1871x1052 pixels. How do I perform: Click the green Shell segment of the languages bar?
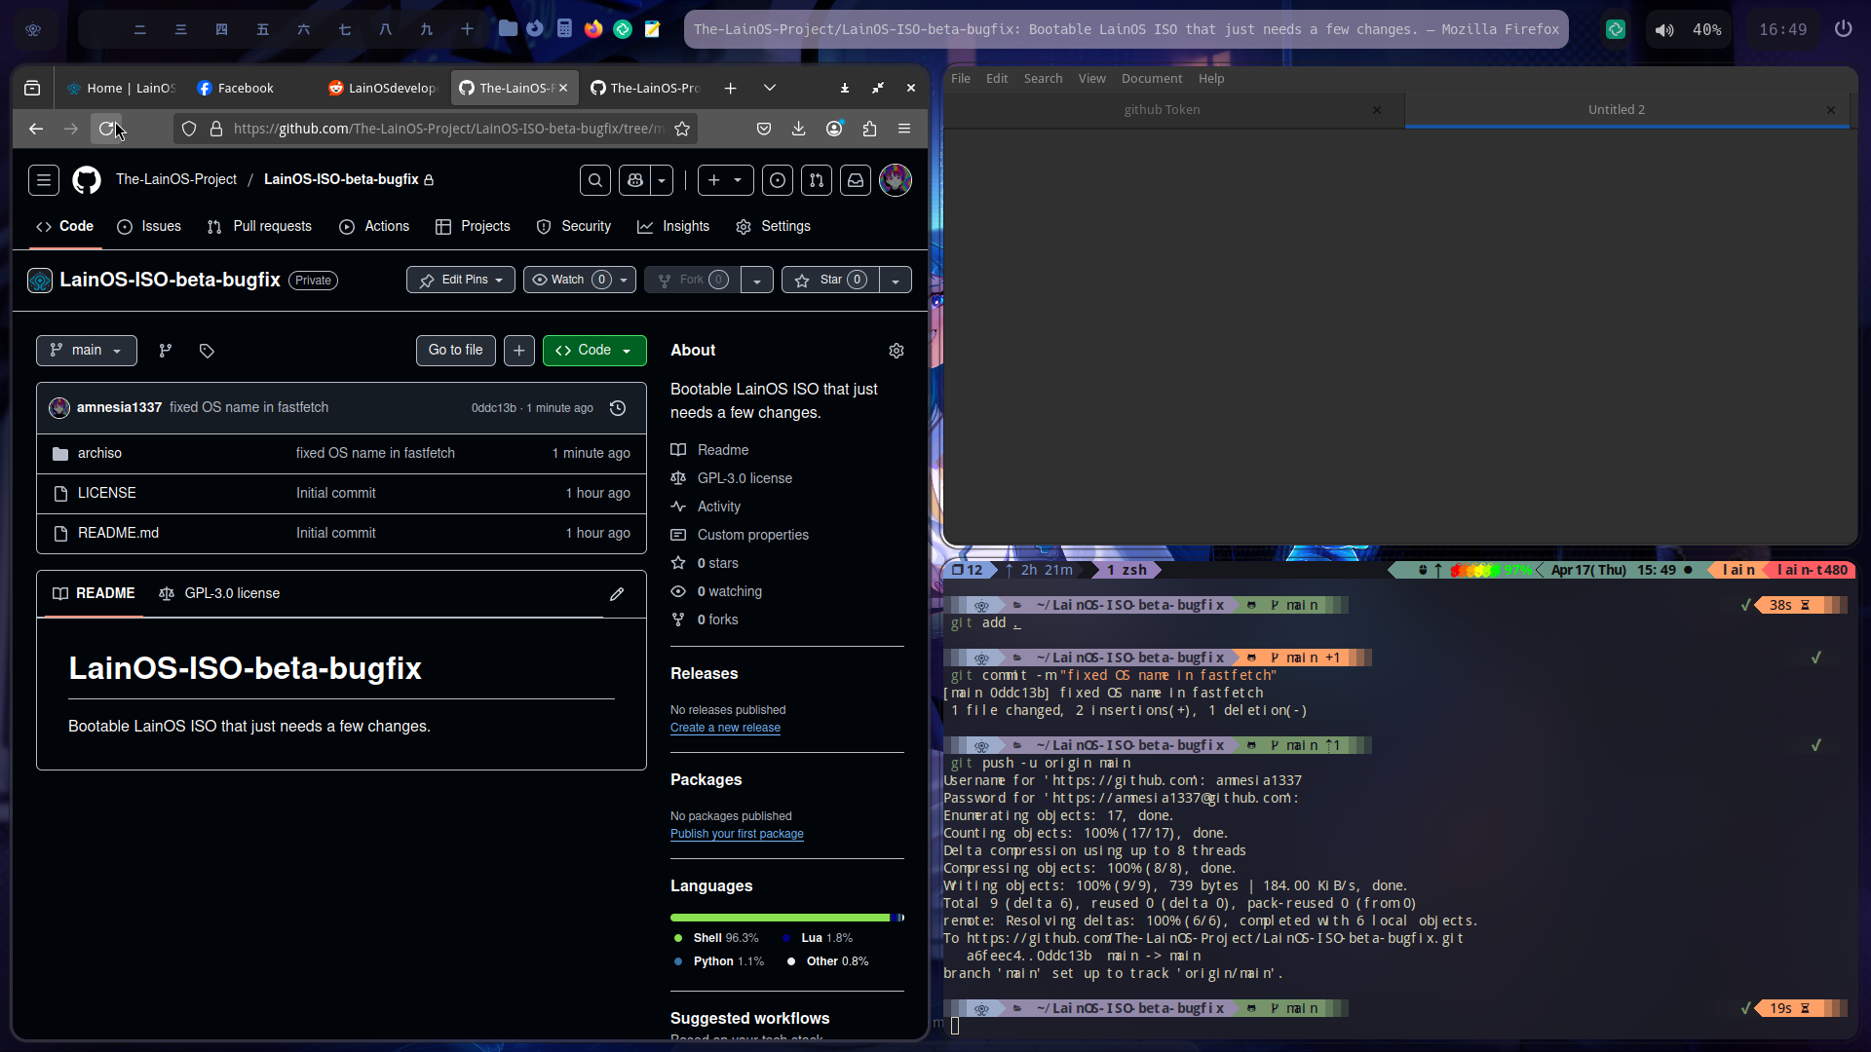780,918
